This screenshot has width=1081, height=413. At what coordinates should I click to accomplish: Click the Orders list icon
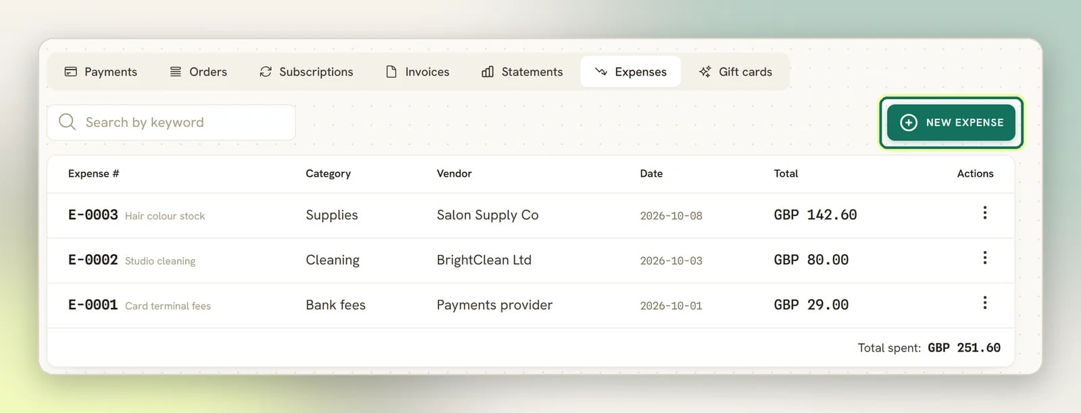[176, 72]
